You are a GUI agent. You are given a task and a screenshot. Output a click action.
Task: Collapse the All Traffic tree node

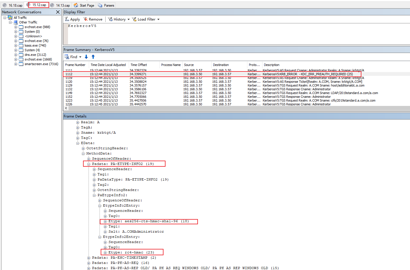(5, 18)
